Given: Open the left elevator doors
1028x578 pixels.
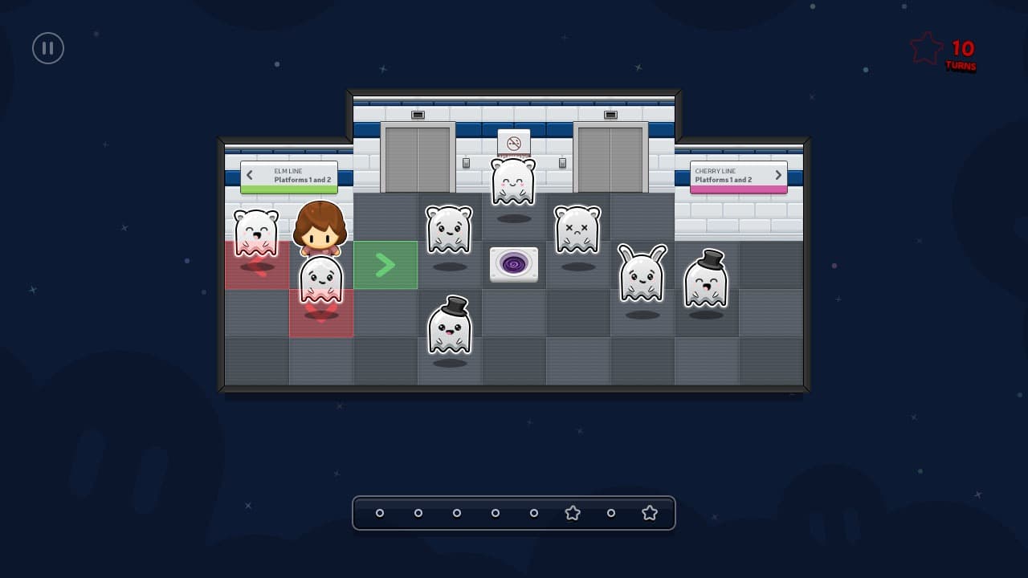Looking at the screenshot, I should (418, 158).
